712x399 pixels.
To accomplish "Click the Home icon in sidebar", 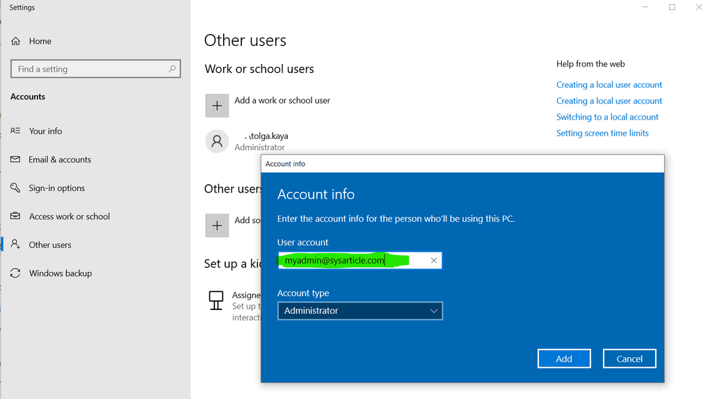I will 15,41.
